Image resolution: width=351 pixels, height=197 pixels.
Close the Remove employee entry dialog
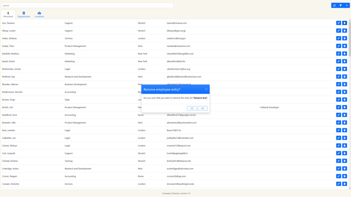point(206,89)
